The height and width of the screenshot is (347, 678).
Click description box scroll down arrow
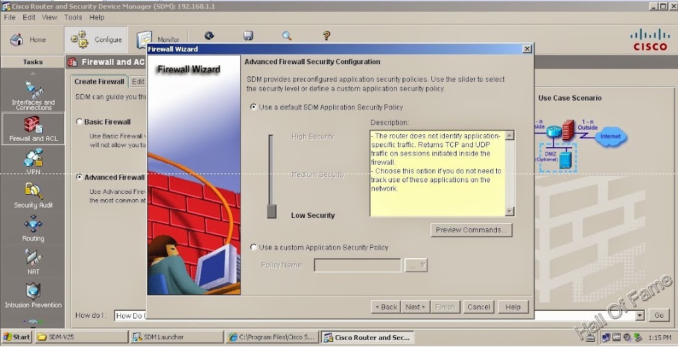[509, 211]
